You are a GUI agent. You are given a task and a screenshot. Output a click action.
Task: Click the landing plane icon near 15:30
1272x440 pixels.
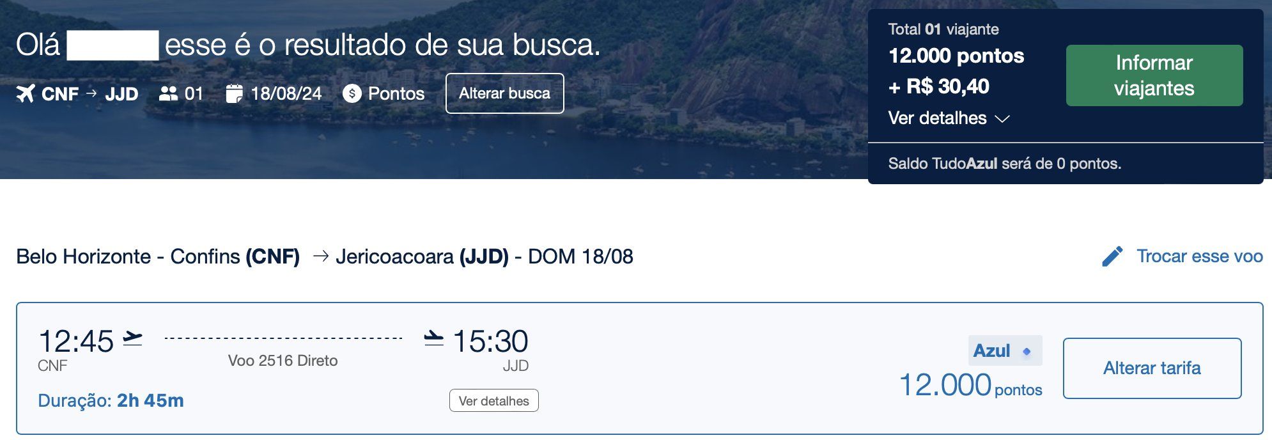[434, 339]
